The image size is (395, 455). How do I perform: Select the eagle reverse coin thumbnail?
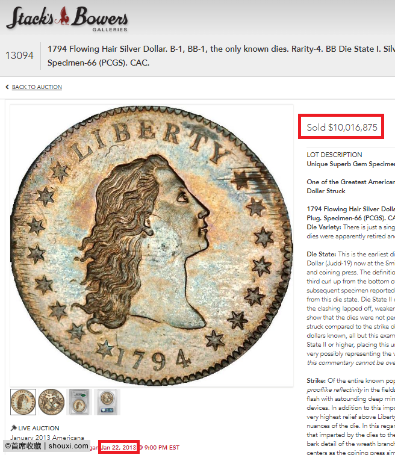51,402
